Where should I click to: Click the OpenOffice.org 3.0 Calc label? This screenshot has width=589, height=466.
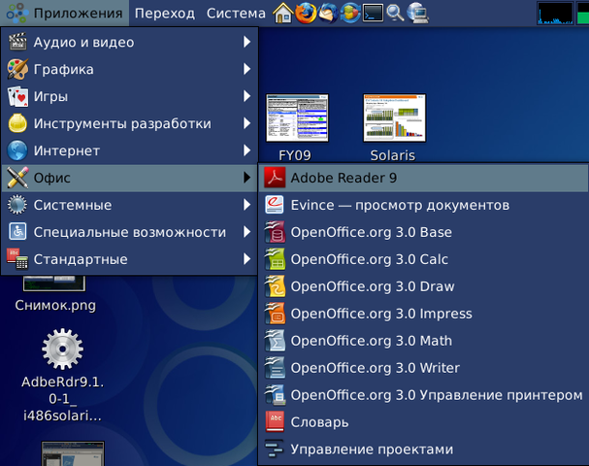click(x=370, y=259)
